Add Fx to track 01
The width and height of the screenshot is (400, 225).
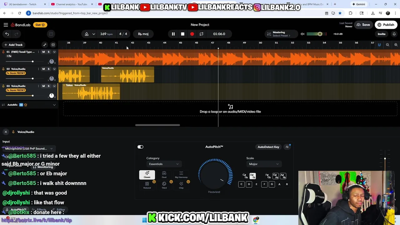pyautogui.click(x=9, y=56)
